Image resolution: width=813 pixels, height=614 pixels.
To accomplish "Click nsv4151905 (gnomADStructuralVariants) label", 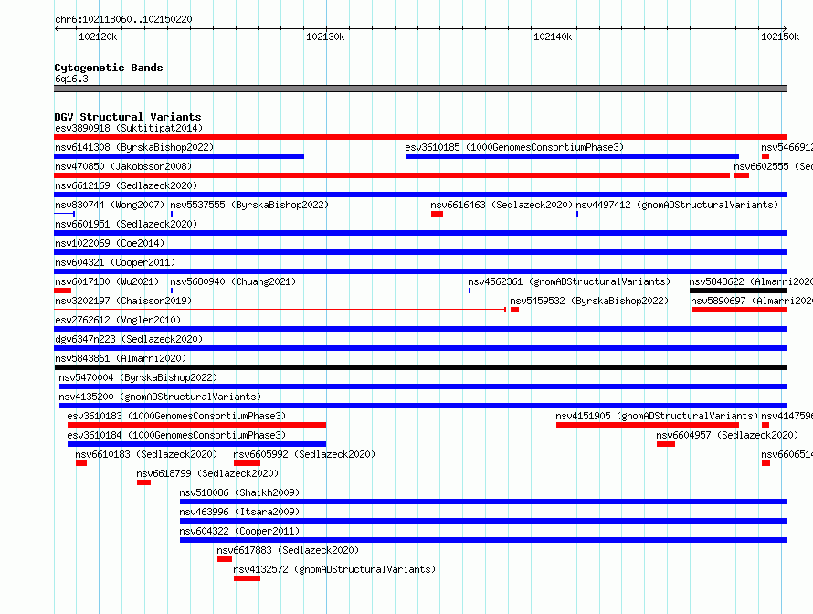I will (657, 416).
